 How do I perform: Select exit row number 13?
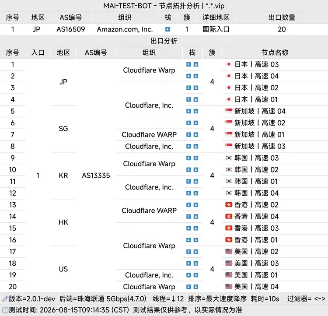tap(13, 205)
